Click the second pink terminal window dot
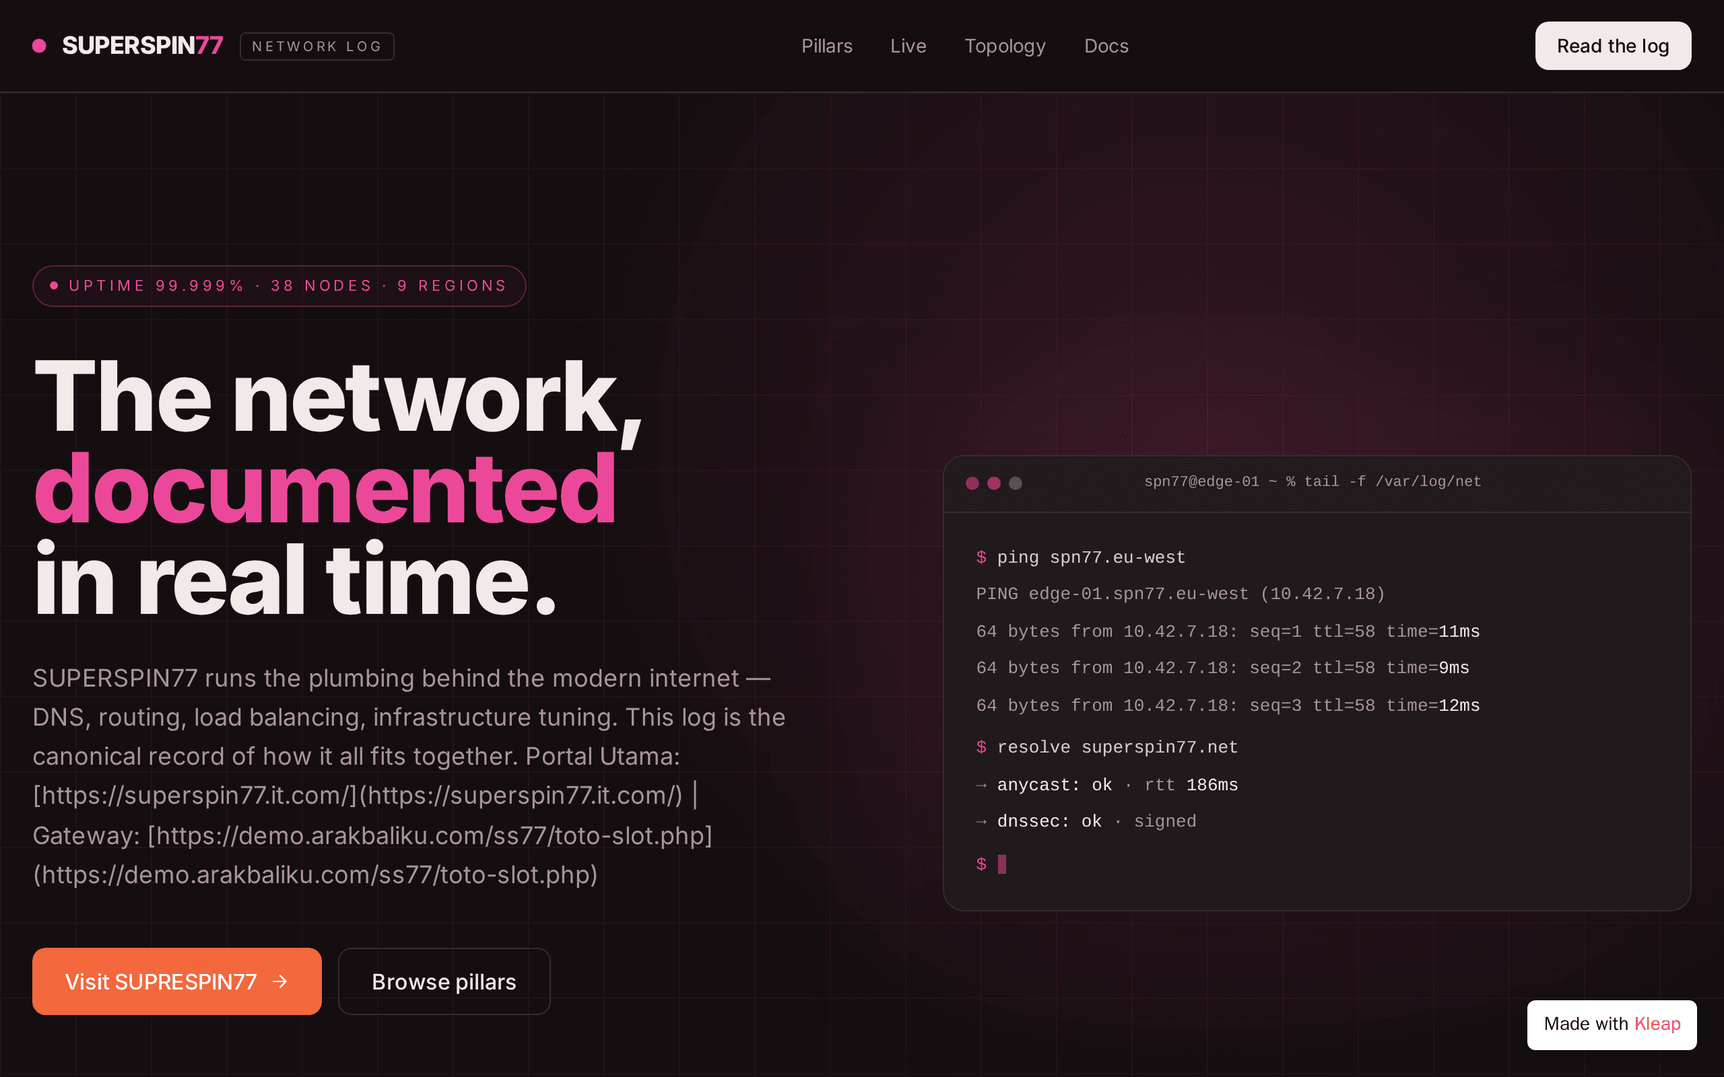1724x1077 pixels. (994, 483)
